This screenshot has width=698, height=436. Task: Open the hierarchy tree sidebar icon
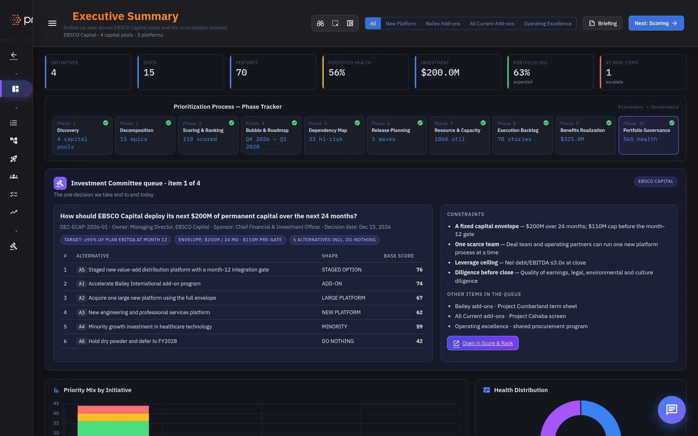[x=14, y=141]
